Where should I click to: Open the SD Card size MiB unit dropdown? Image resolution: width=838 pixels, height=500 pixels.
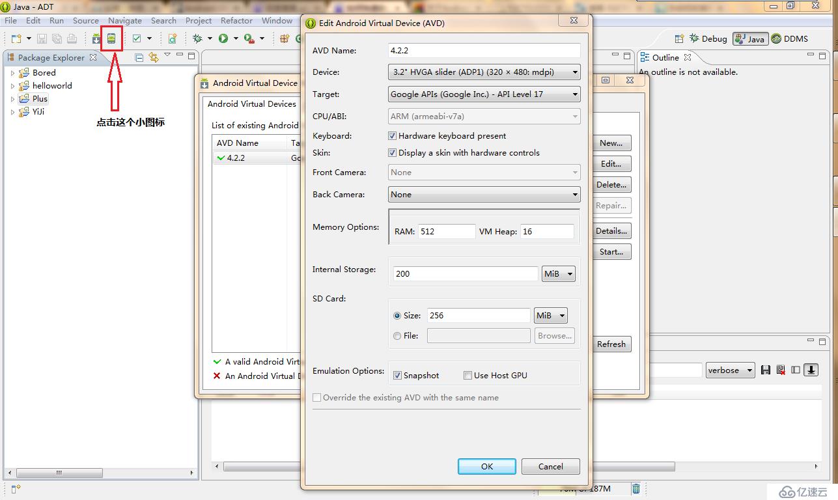pos(550,316)
